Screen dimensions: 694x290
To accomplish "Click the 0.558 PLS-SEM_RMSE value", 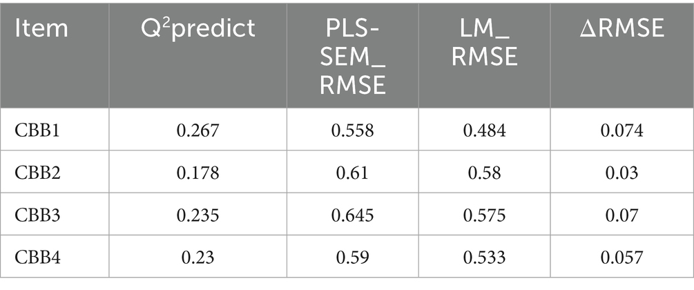I will point(353,130).
